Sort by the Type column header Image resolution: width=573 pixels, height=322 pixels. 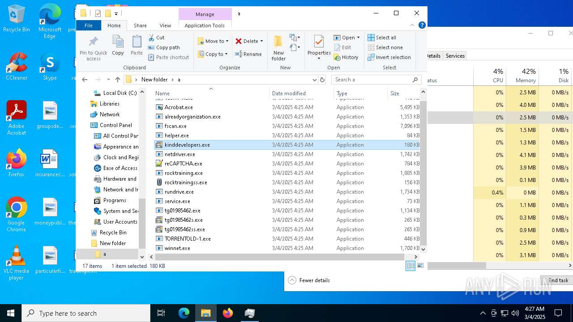(360, 93)
